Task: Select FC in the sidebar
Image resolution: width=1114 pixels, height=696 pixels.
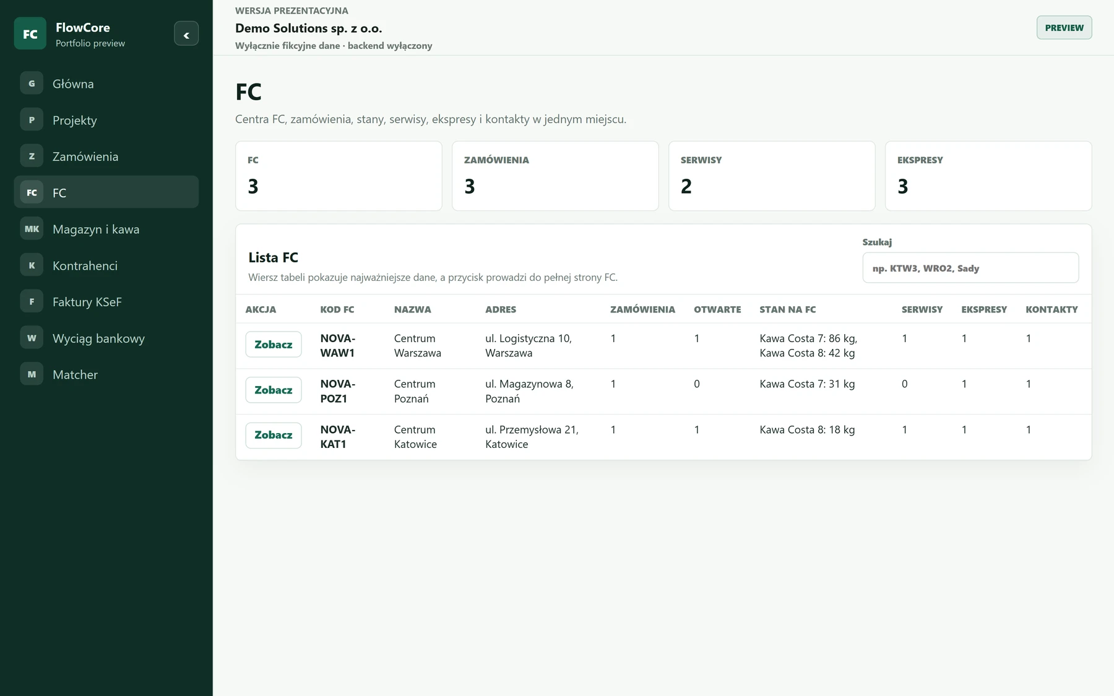Action: (106, 192)
